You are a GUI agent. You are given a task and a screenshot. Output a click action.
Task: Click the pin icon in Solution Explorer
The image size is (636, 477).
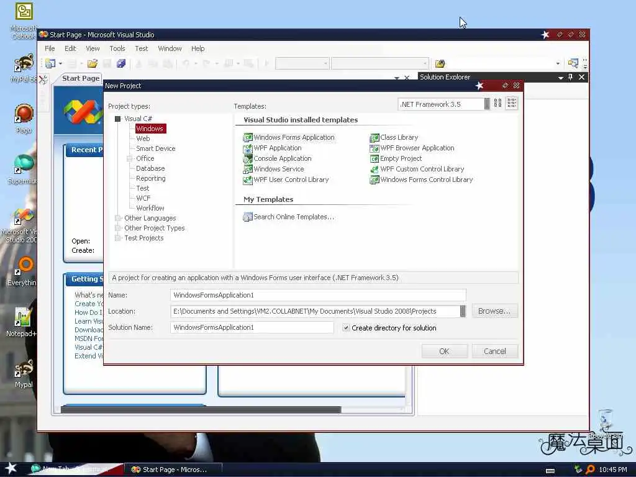[570, 76]
